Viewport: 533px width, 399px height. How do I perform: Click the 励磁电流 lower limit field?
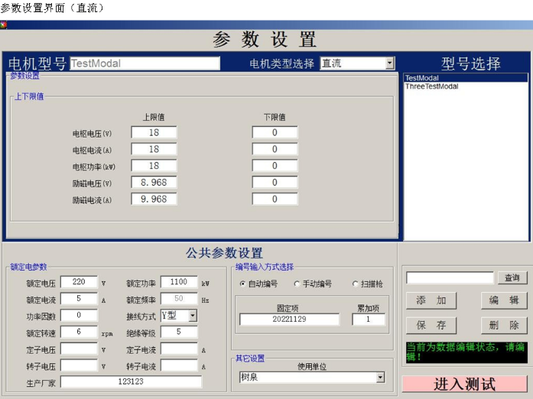pyautogui.click(x=275, y=199)
